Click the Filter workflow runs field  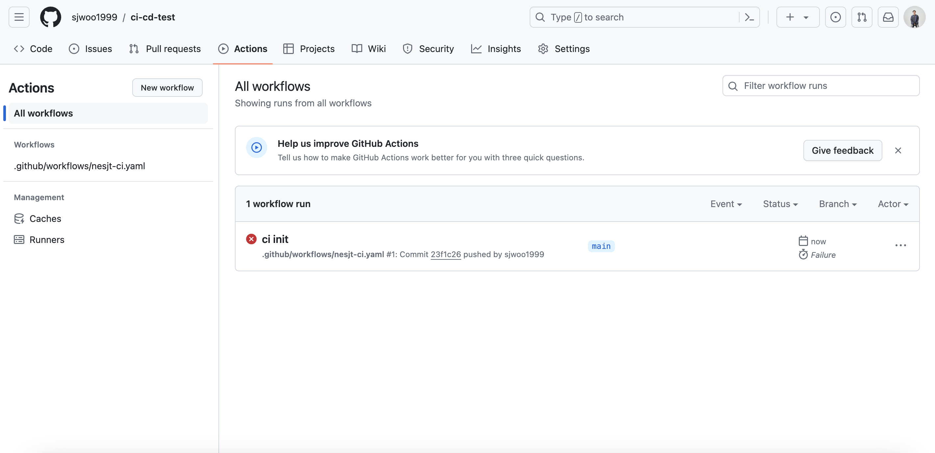[x=821, y=86]
